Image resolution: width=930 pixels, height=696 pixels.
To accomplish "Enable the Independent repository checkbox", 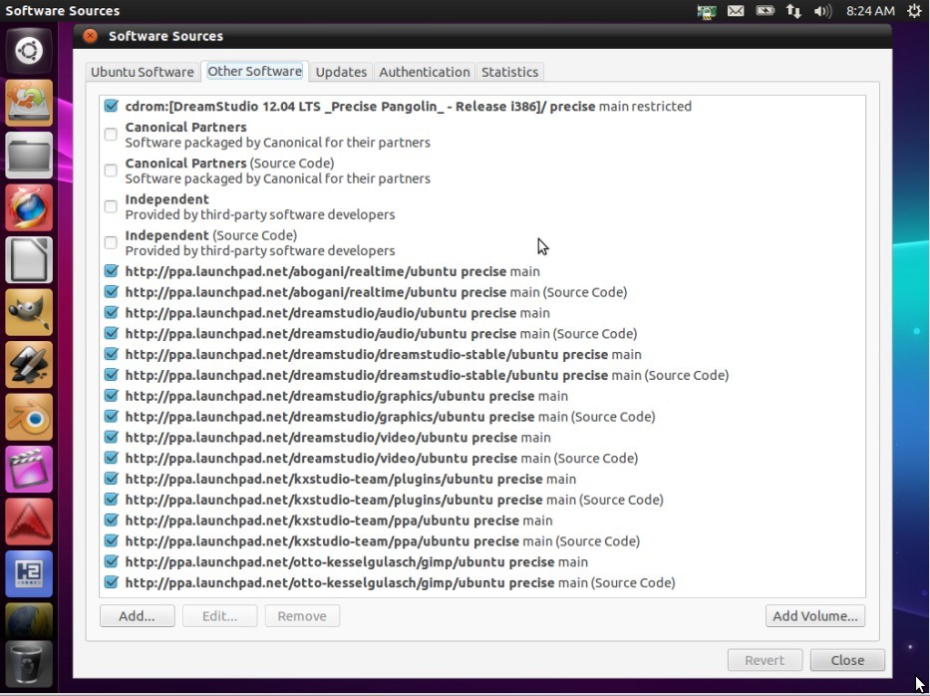I will click(111, 206).
